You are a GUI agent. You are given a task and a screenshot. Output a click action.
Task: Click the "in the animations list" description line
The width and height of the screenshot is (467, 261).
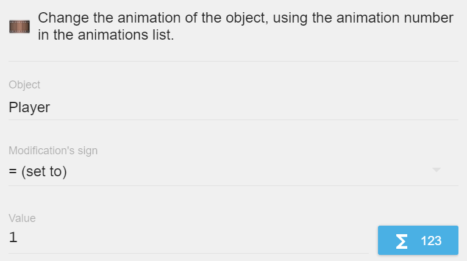tap(106, 35)
